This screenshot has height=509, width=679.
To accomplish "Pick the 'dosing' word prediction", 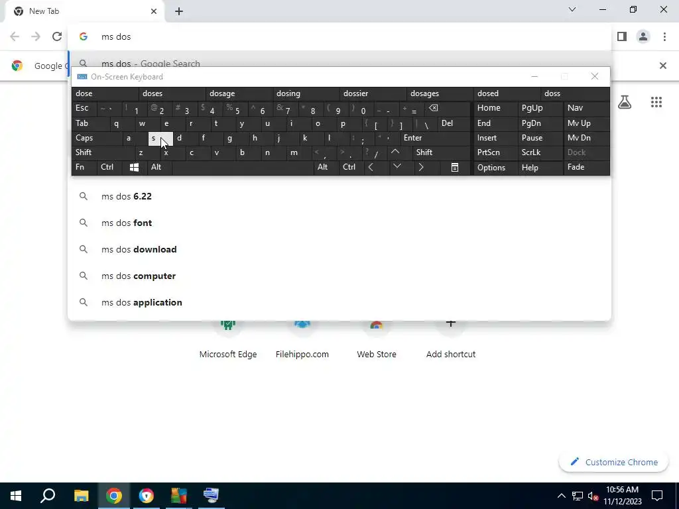I will (x=306, y=93).
